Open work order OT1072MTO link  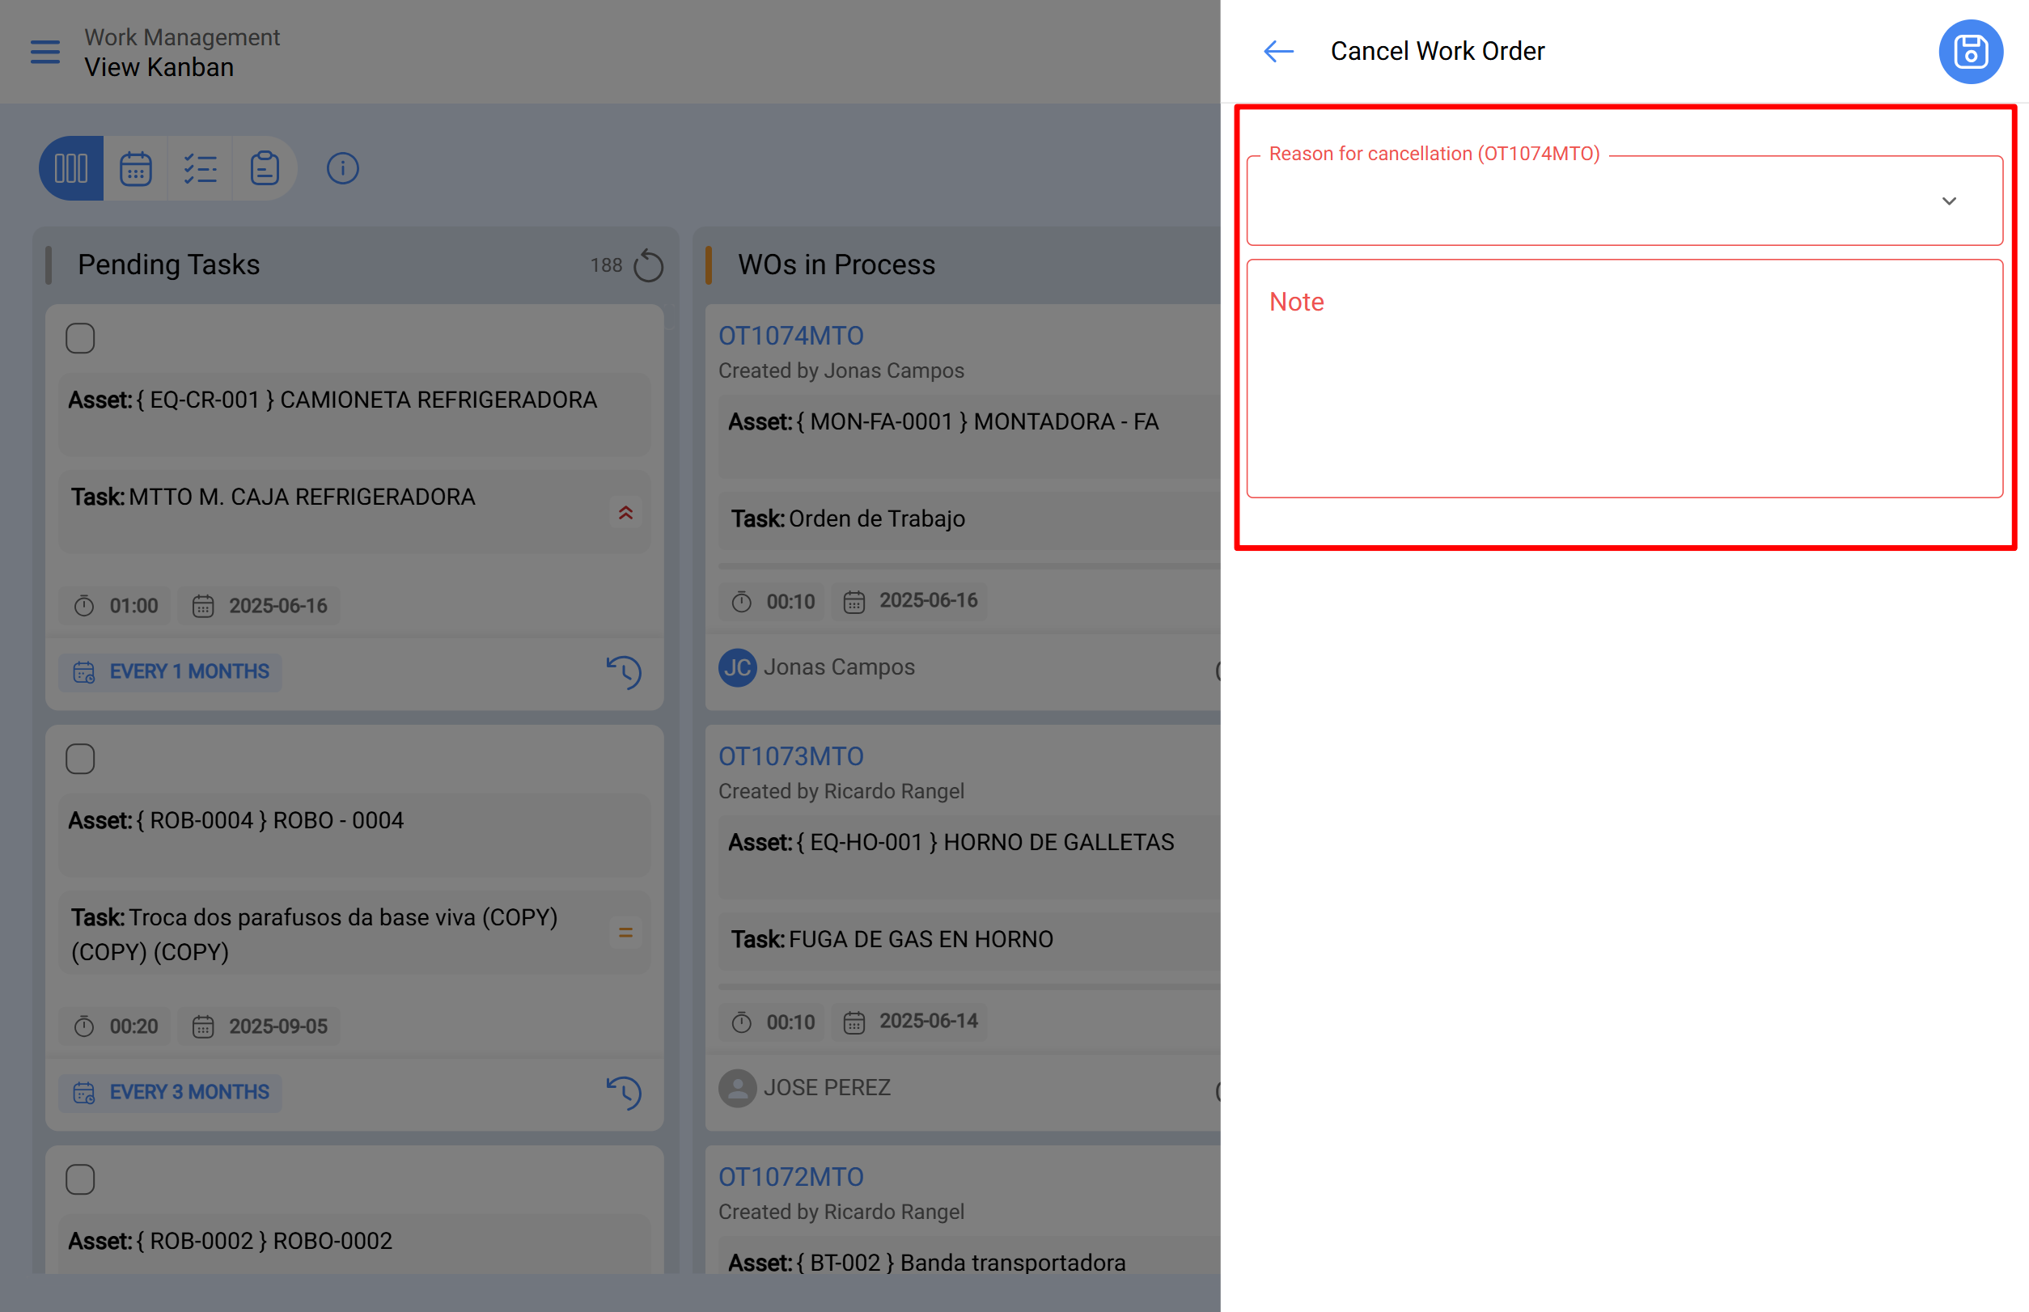(790, 1177)
